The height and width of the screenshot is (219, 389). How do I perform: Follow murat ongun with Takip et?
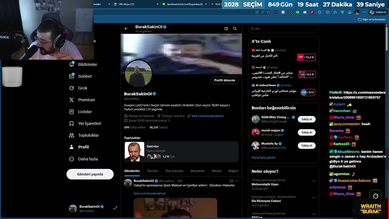coord(307,132)
